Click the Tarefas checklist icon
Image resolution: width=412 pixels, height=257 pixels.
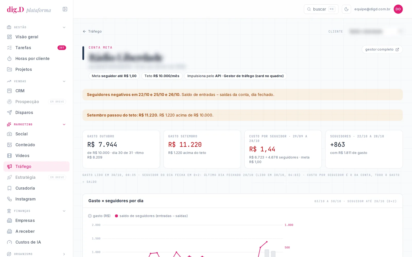(10, 48)
